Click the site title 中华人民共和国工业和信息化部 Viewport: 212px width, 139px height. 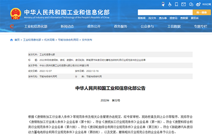(x=67, y=12)
